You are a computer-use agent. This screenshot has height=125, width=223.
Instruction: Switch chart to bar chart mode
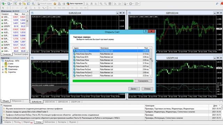87,4
